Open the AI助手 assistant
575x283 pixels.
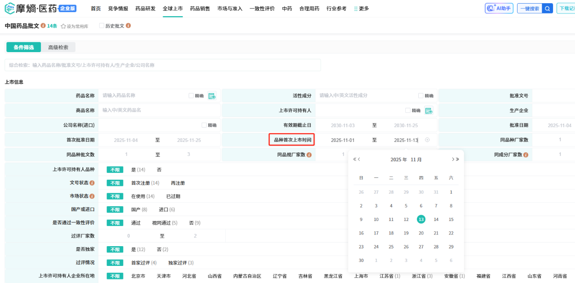click(499, 9)
